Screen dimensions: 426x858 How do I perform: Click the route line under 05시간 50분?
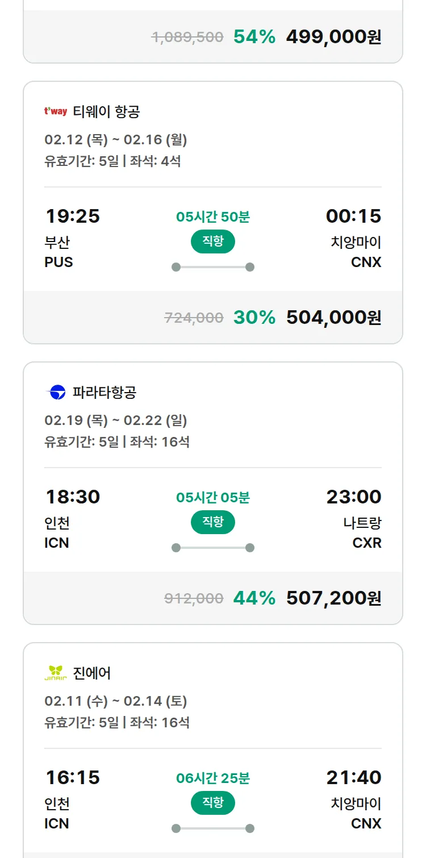(212, 267)
